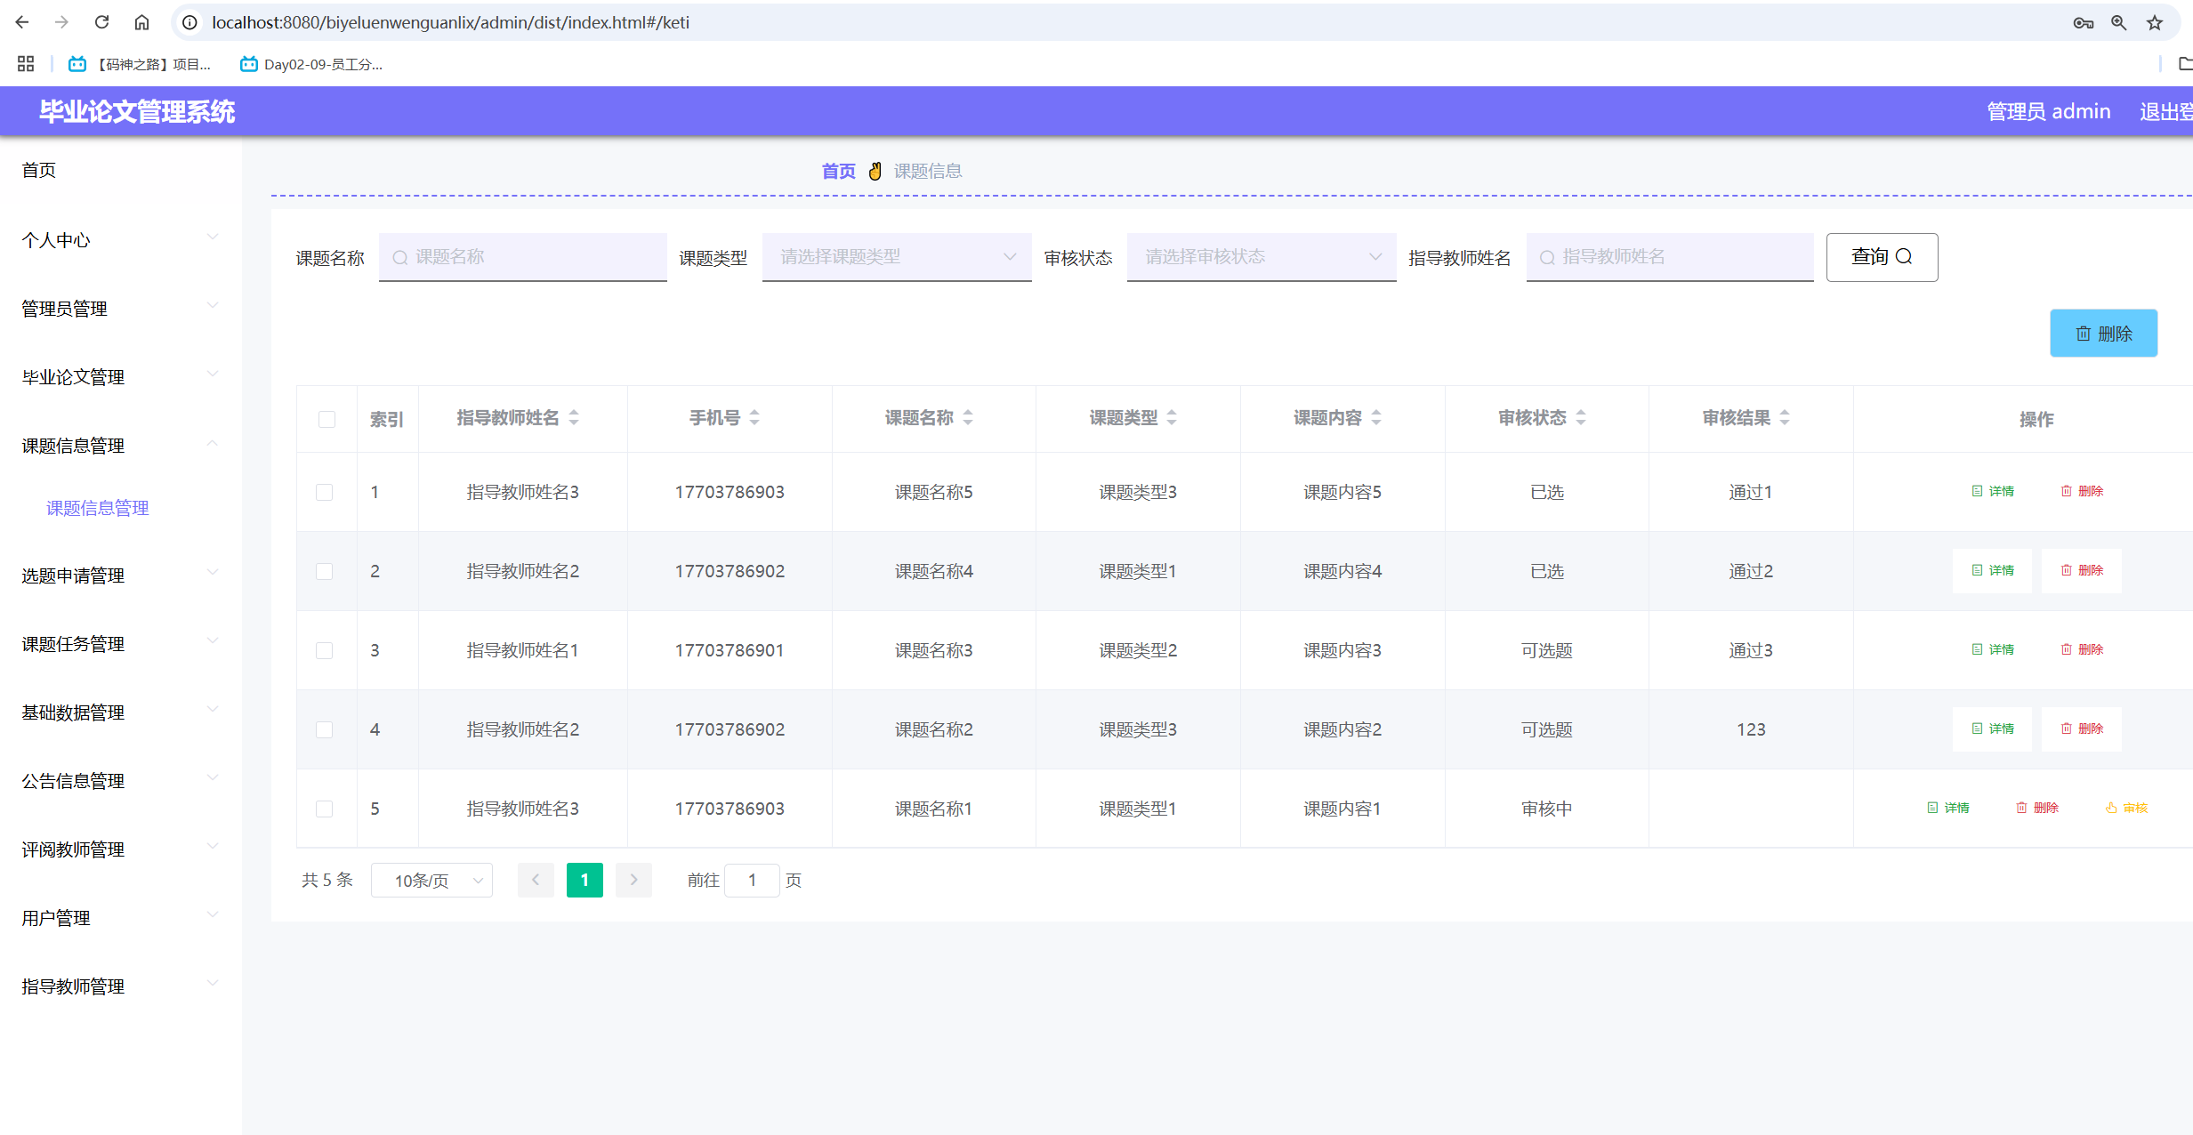Click the blue 删除 batch delete button
This screenshot has height=1135, width=2193.
pyautogui.click(x=2103, y=334)
